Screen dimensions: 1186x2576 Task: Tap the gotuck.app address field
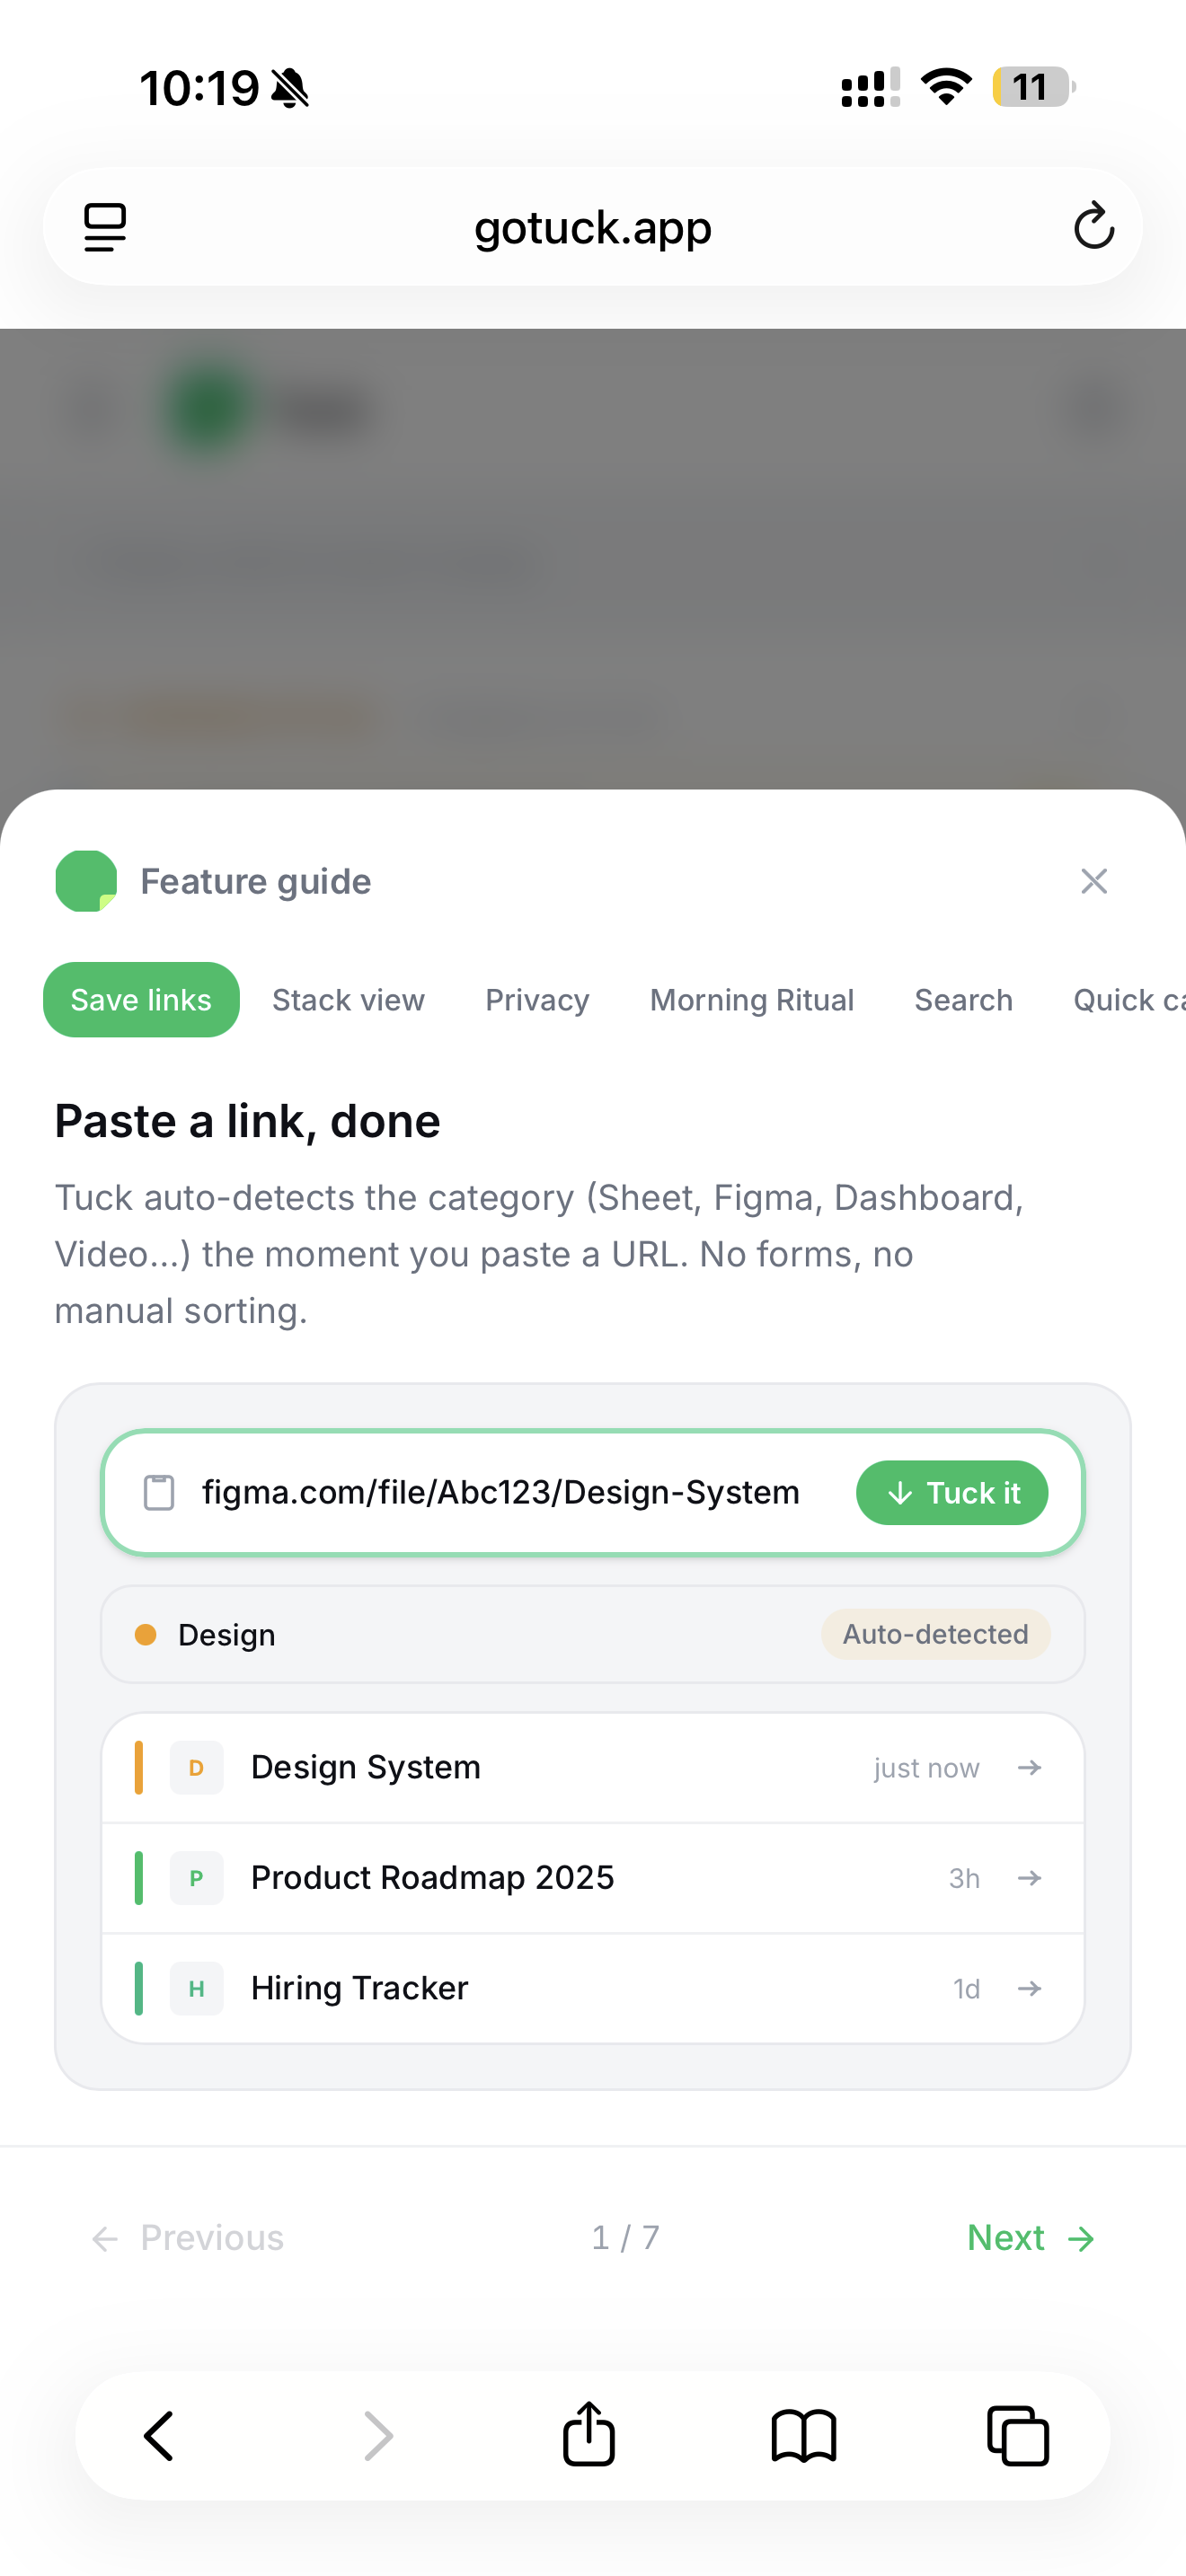pos(592,227)
